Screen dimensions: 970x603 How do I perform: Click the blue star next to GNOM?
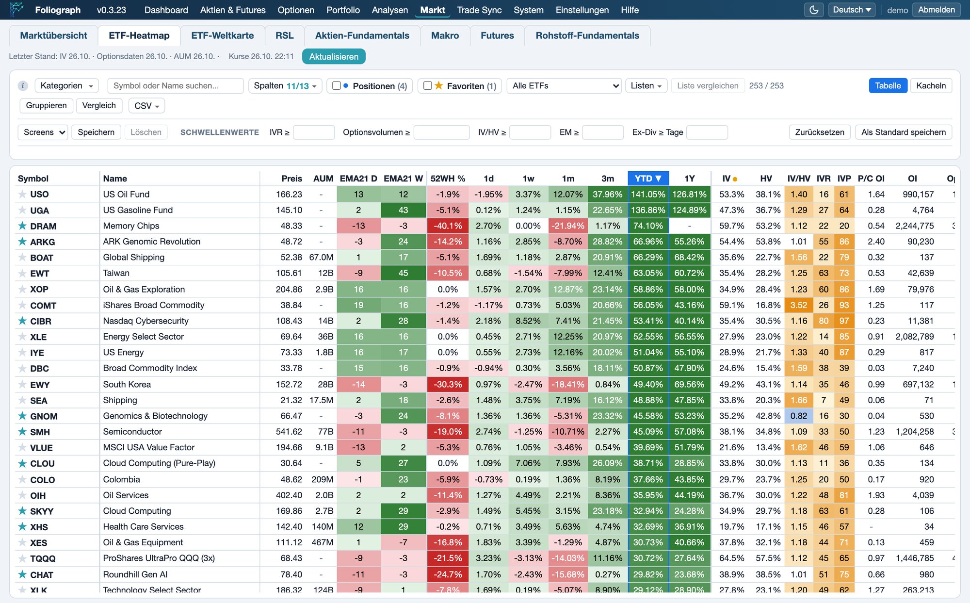pyautogui.click(x=22, y=416)
